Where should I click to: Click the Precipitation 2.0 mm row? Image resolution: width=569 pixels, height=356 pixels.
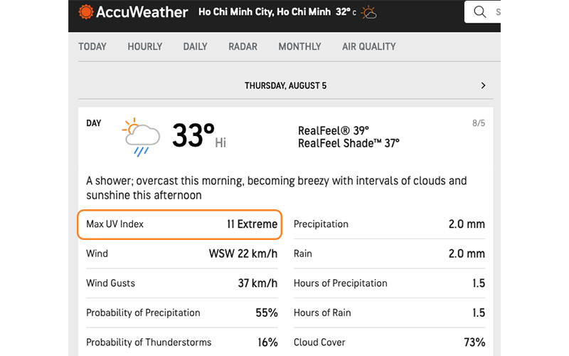(389, 224)
